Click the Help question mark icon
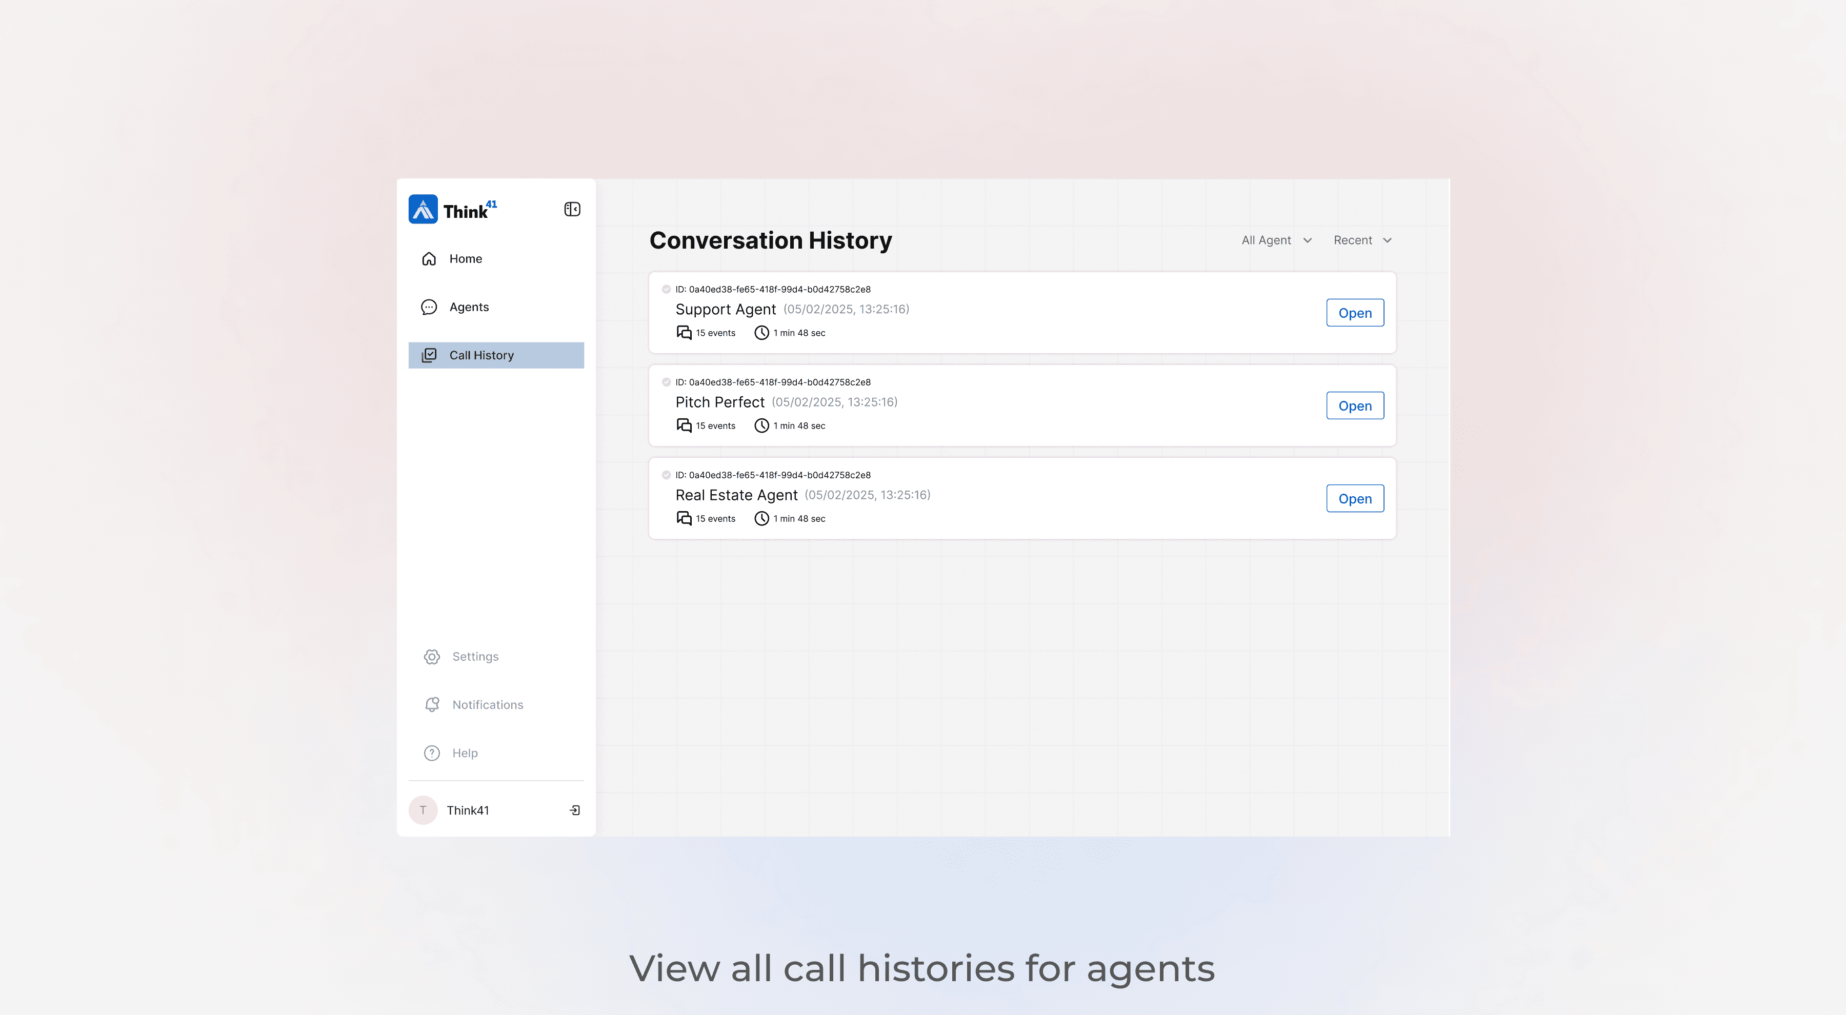This screenshot has height=1015, width=1846. point(431,753)
